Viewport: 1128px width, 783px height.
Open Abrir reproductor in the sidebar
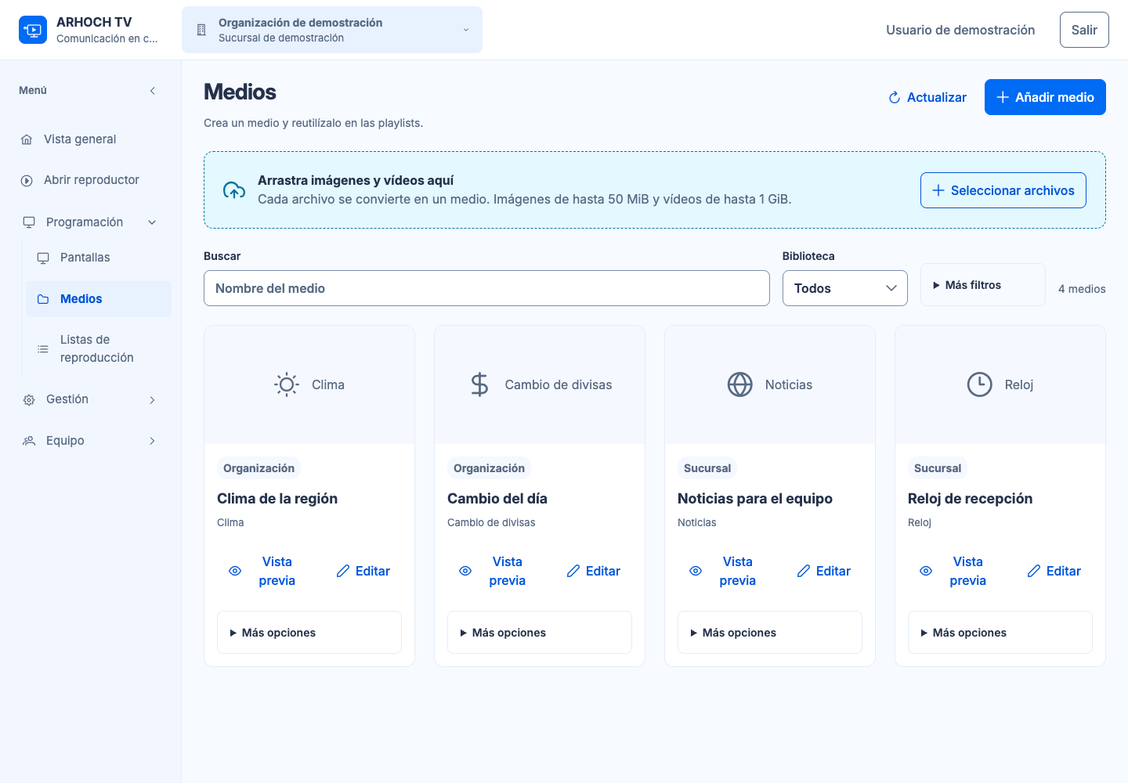coord(90,180)
